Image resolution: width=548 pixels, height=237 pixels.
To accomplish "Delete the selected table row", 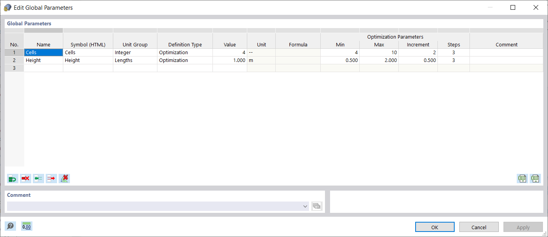I will point(25,178).
